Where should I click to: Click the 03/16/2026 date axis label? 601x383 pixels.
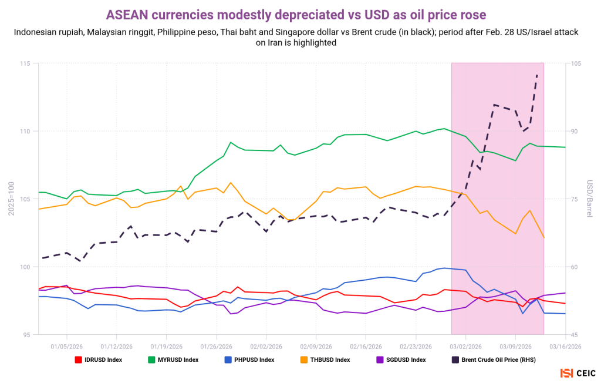(x=565, y=346)
